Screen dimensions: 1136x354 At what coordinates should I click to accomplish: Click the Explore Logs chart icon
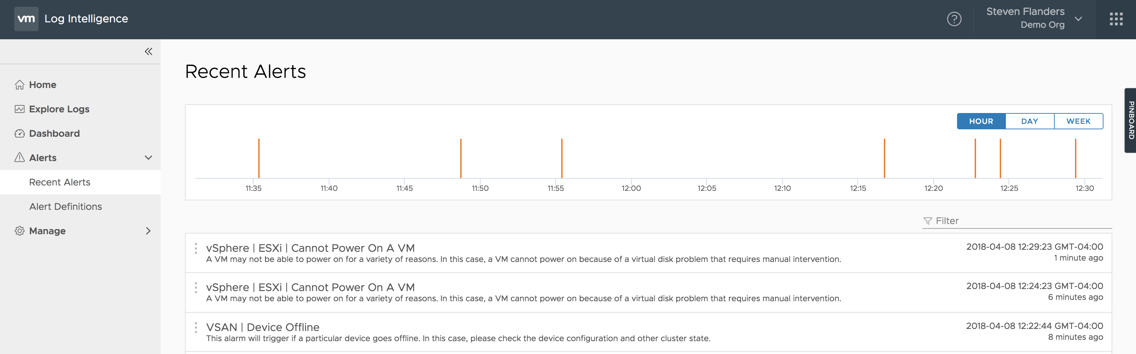(x=19, y=109)
